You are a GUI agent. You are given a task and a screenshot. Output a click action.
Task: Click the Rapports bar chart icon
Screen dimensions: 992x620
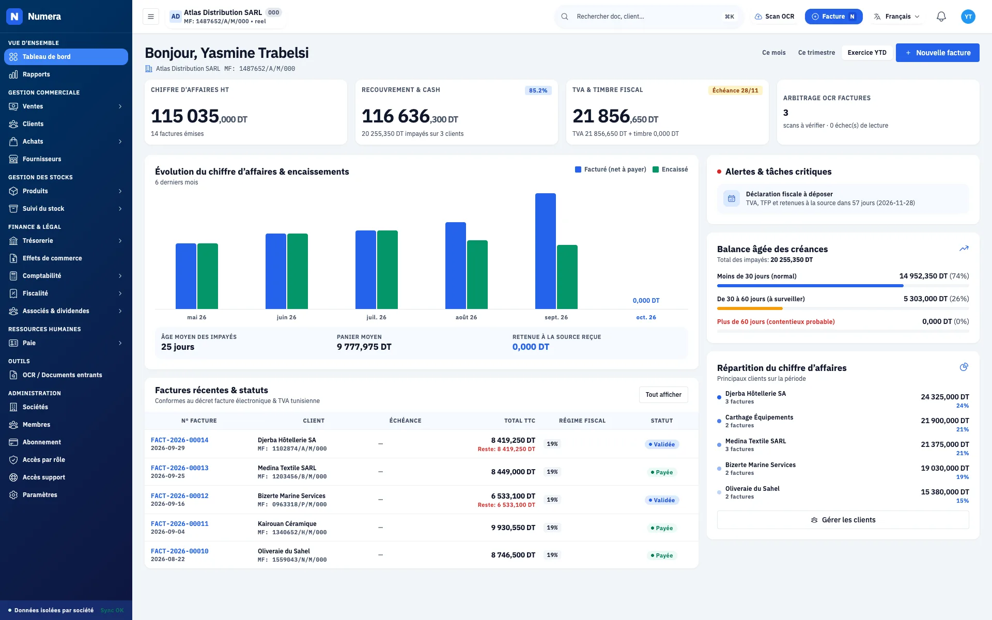[x=13, y=74]
